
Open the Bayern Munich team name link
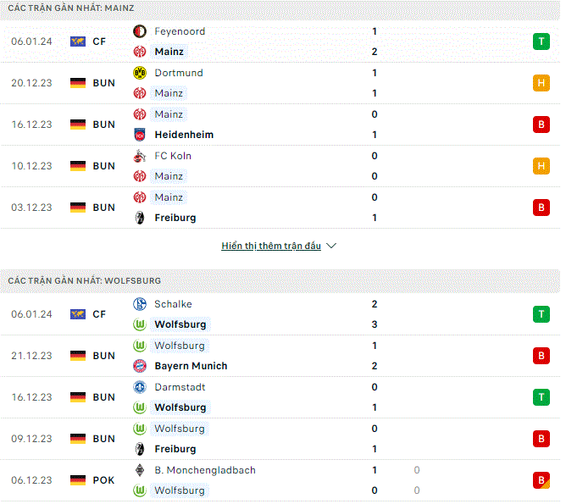191,366
